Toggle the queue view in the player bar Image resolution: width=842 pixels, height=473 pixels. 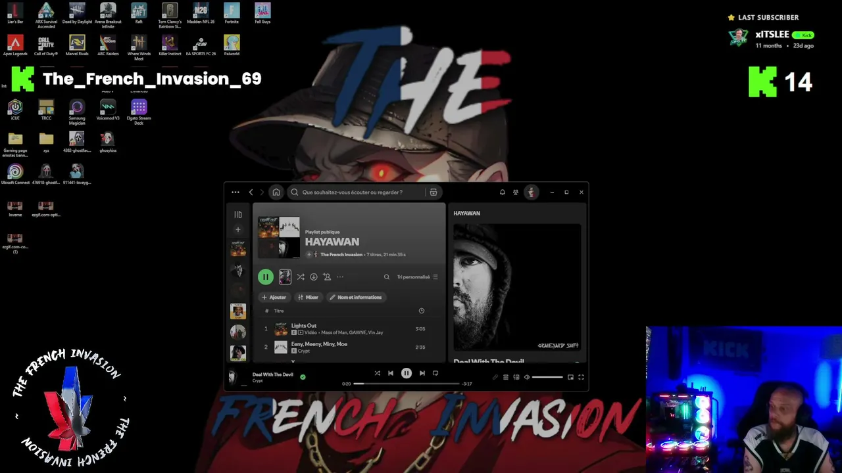(x=506, y=377)
